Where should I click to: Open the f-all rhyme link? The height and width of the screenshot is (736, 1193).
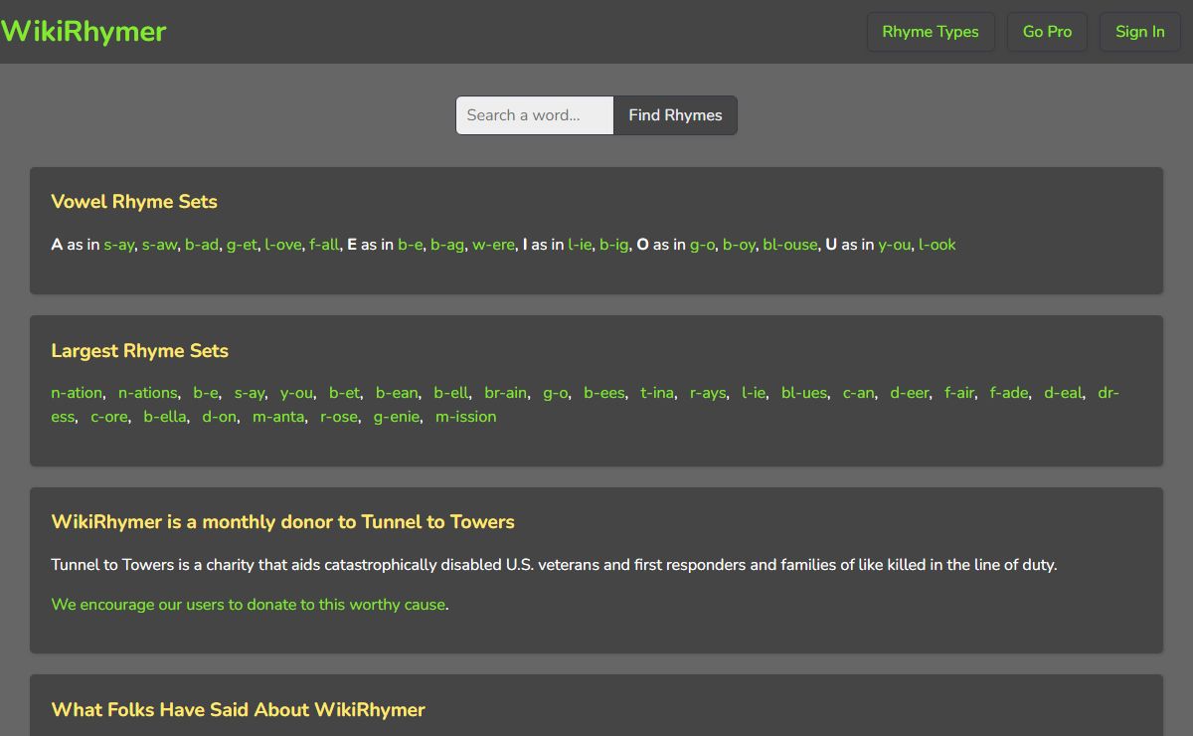324,245
